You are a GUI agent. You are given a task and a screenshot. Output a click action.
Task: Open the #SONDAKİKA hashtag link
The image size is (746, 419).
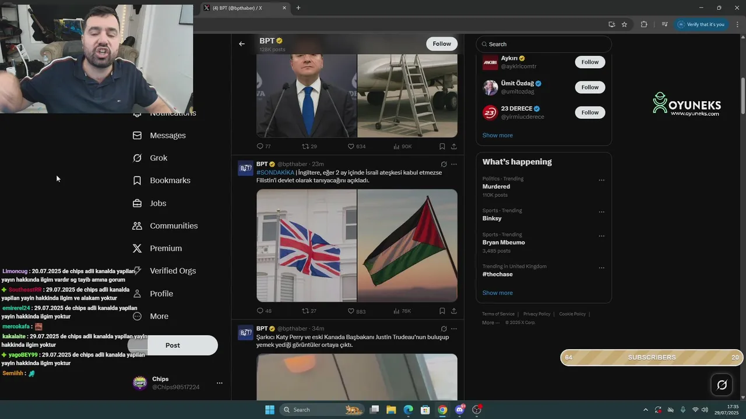point(275,173)
